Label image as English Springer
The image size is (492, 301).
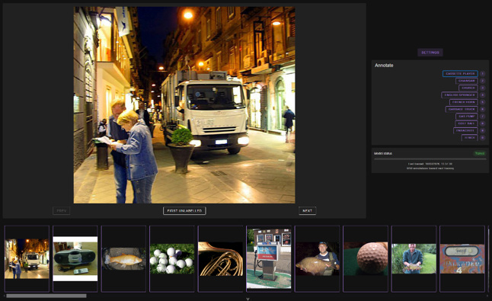pos(460,94)
